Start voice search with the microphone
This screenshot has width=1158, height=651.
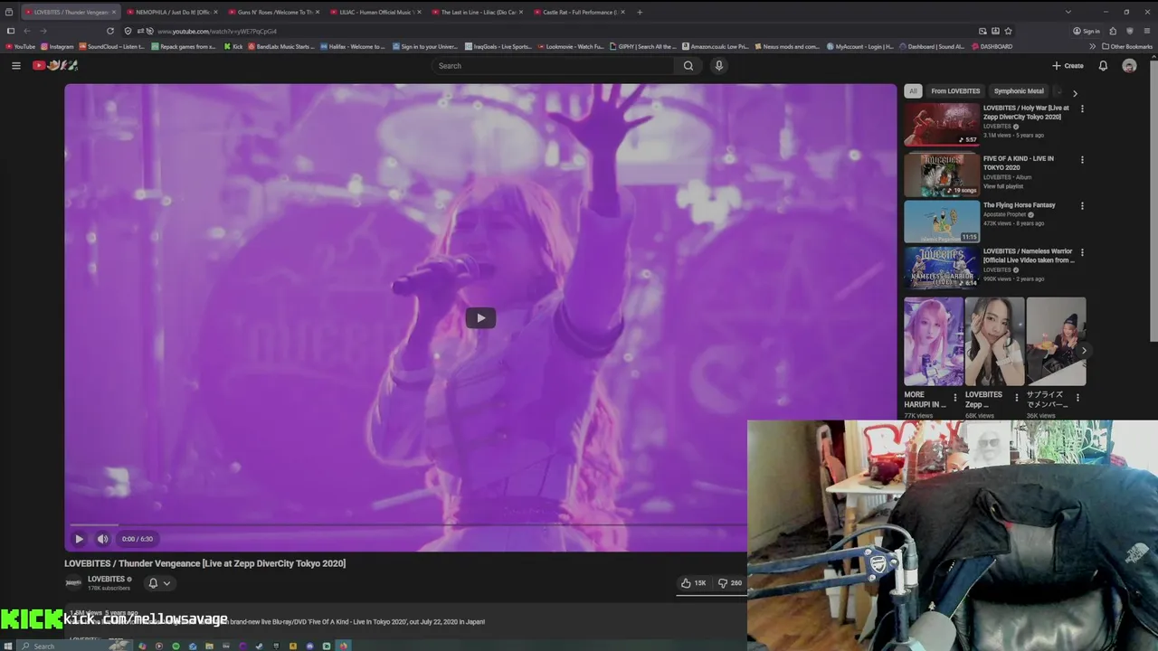719,65
